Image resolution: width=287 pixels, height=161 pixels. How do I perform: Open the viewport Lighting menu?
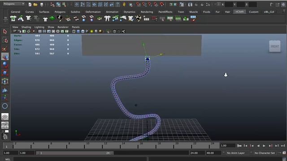click(39, 27)
